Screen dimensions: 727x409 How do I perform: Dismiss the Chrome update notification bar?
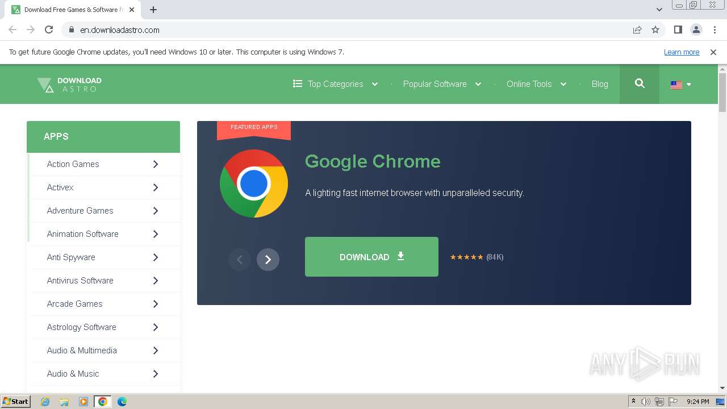pyautogui.click(x=713, y=52)
